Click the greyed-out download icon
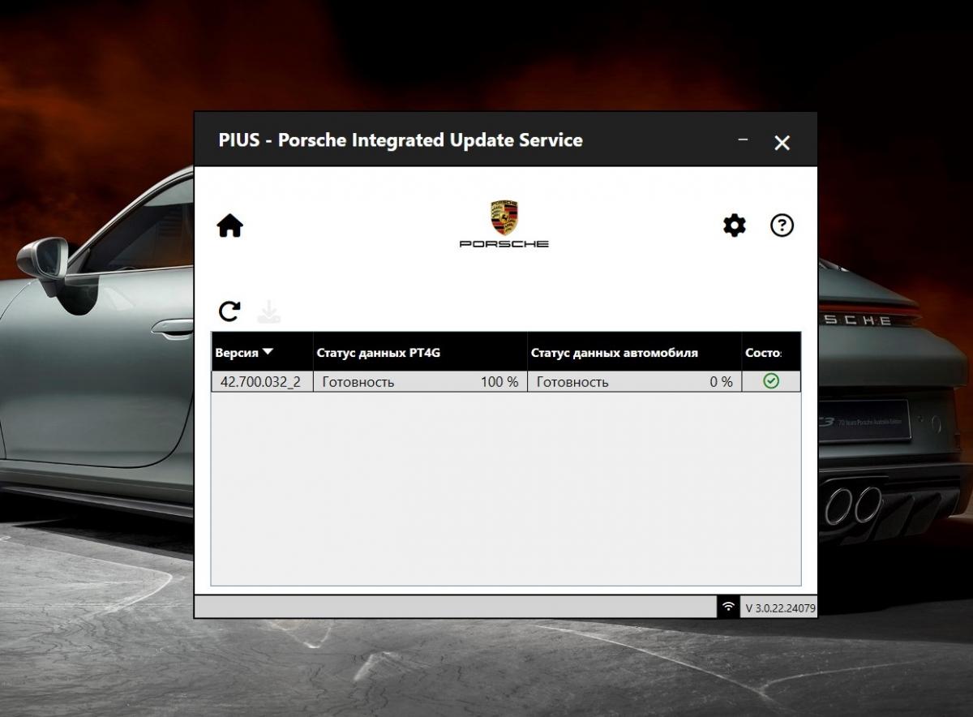Screen dimensions: 973x717 [x=268, y=311]
